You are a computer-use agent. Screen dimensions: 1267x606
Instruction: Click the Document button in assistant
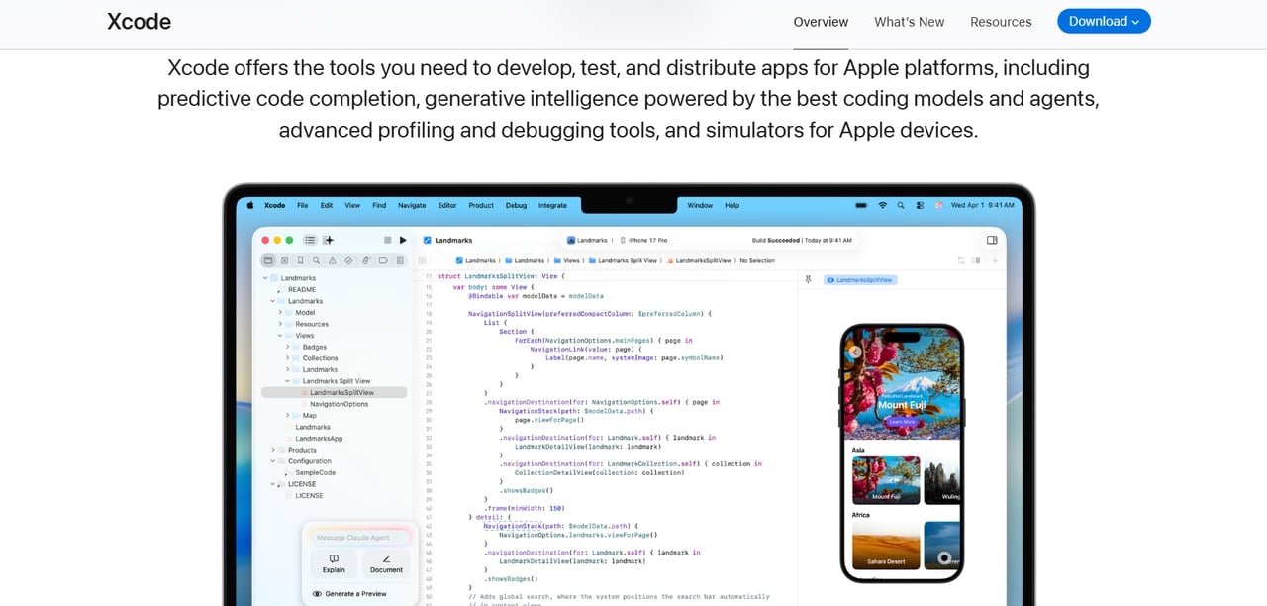(386, 563)
